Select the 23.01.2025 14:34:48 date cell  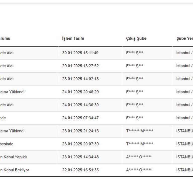click(x=80, y=157)
